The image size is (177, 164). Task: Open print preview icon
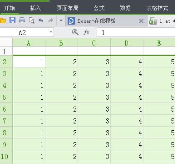[32, 20]
